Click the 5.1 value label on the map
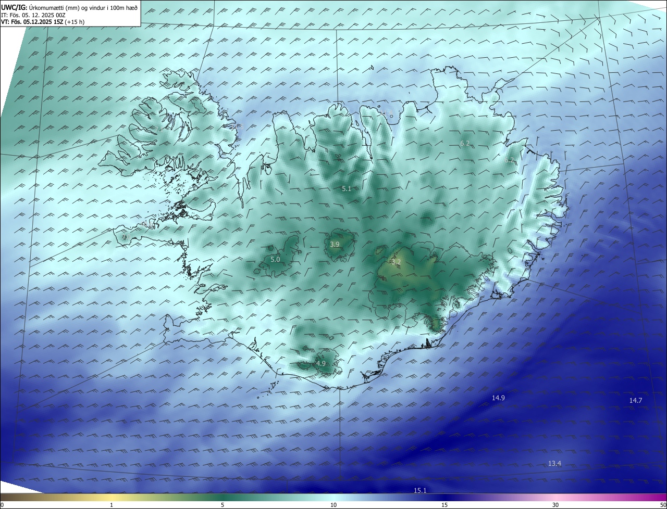 point(347,189)
